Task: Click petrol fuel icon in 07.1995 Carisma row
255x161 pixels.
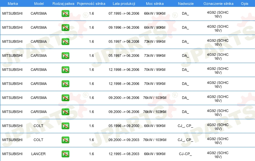Action: click(65, 13)
